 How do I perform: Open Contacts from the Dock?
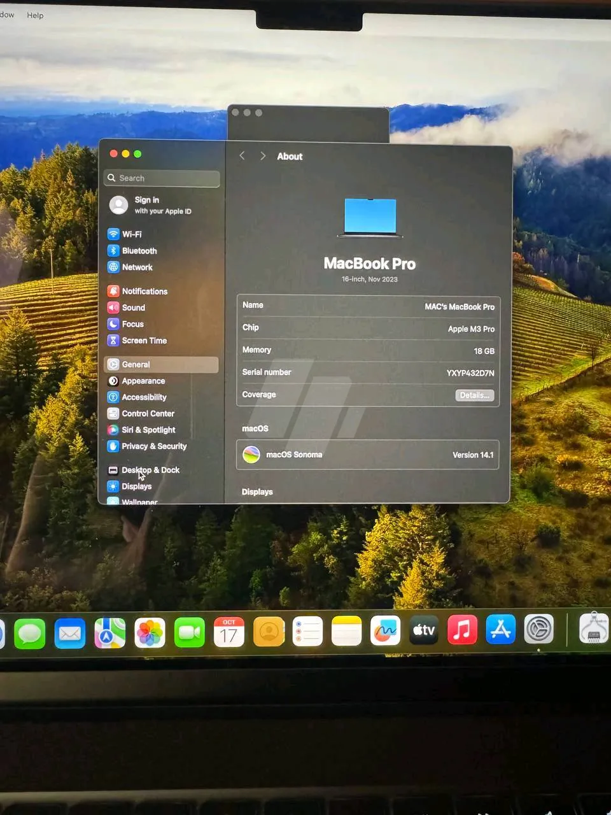[269, 632]
